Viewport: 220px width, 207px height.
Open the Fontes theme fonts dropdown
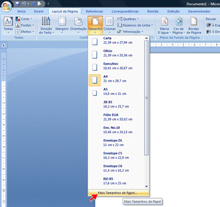coord(25,25)
